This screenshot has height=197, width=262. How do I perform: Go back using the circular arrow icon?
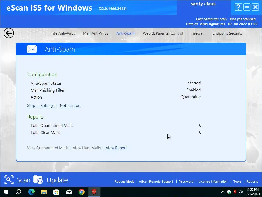[x=9, y=33]
